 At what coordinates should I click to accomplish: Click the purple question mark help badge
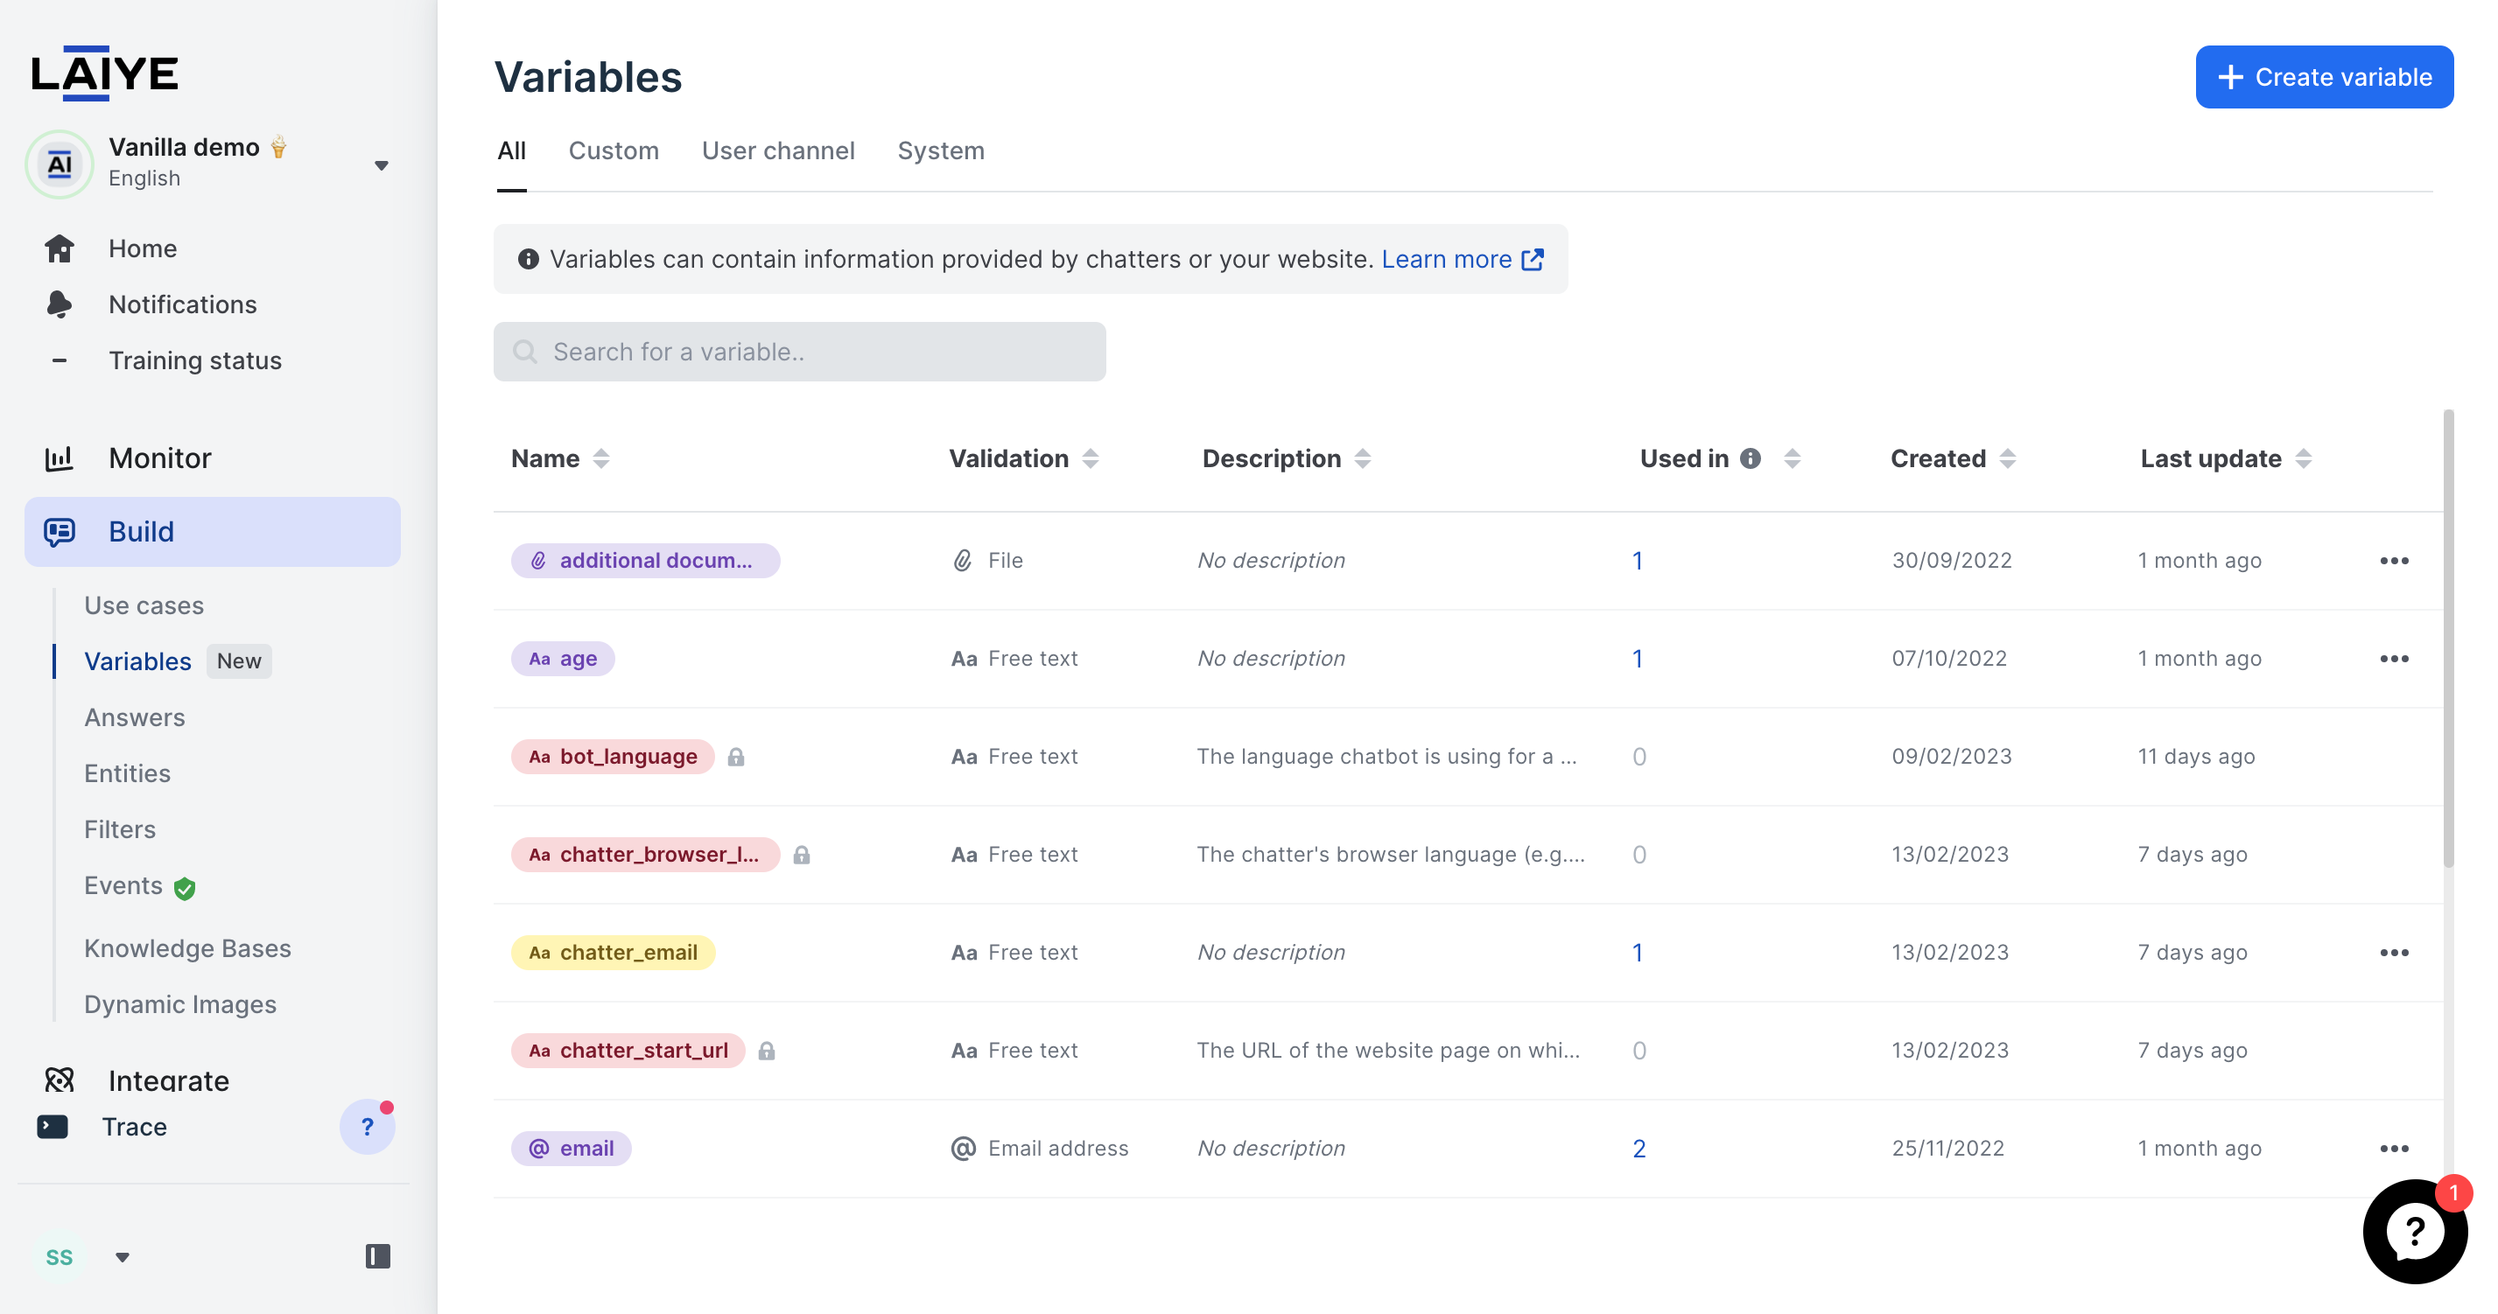pyautogui.click(x=368, y=1126)
